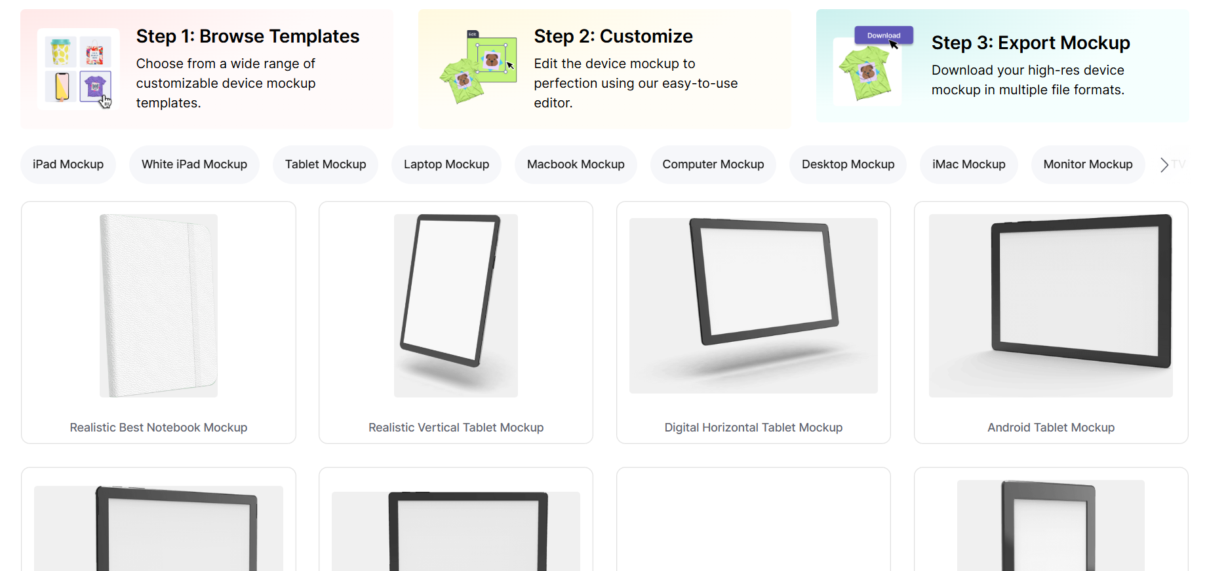Open the Android Tablet Mockup thumbnail
1207x571 pixels.
(1051, 306)
